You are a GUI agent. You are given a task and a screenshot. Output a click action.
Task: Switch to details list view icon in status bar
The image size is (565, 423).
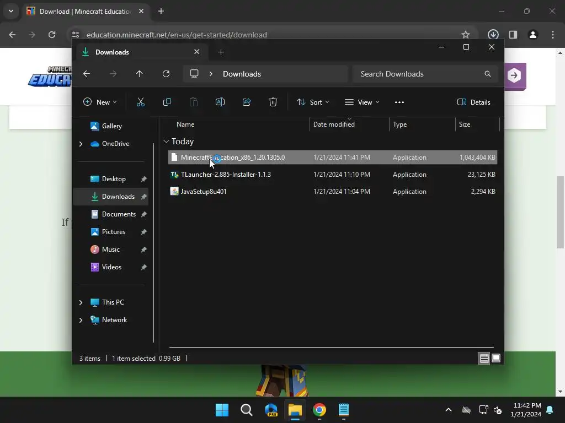click(484, 358)
